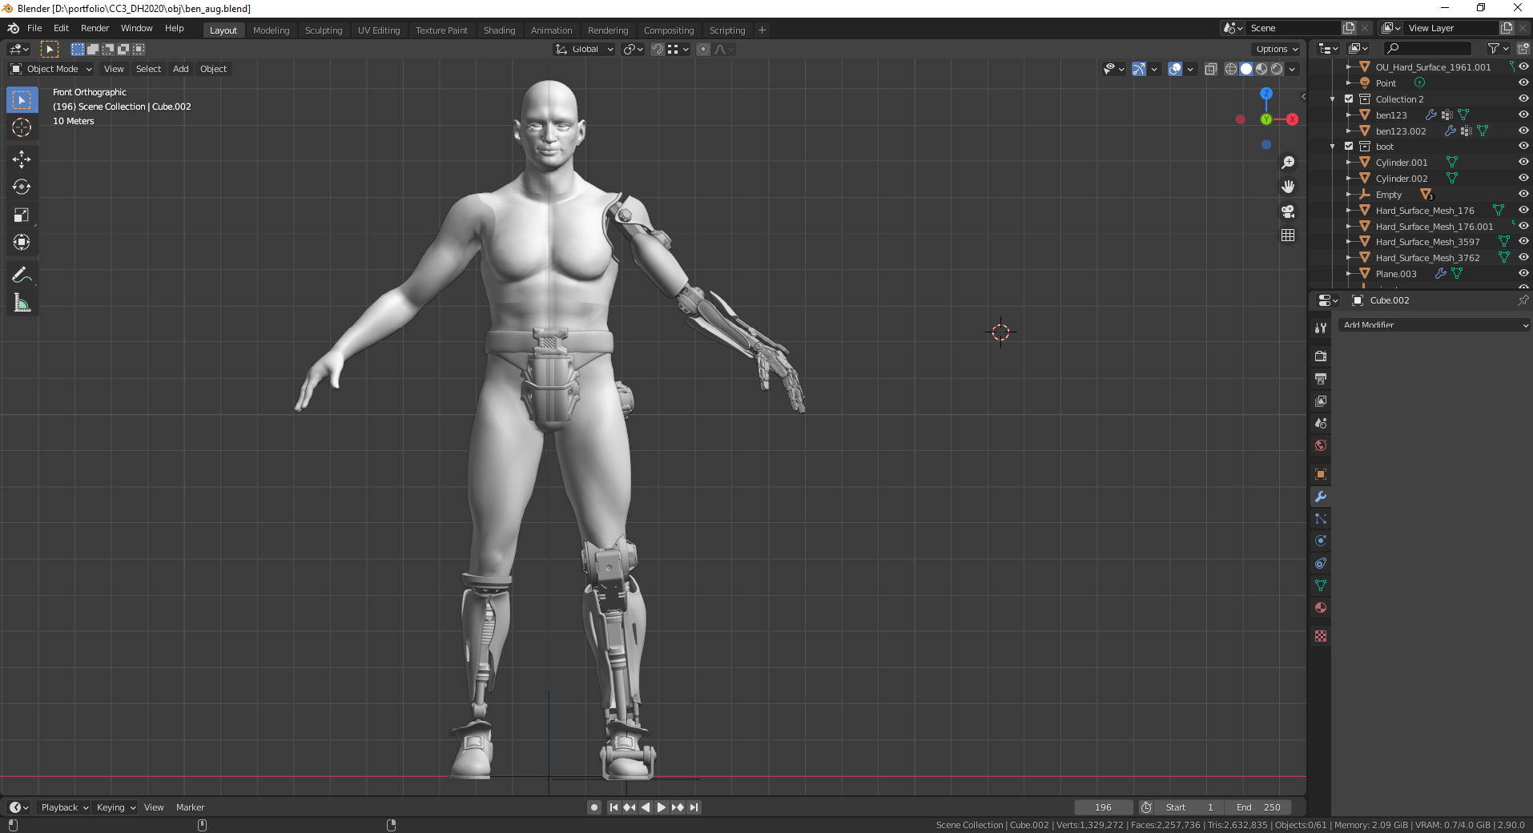Switch to Sculpting workspace tab
The height and width of the screenshot is (833, 1533).
[324, 30]
